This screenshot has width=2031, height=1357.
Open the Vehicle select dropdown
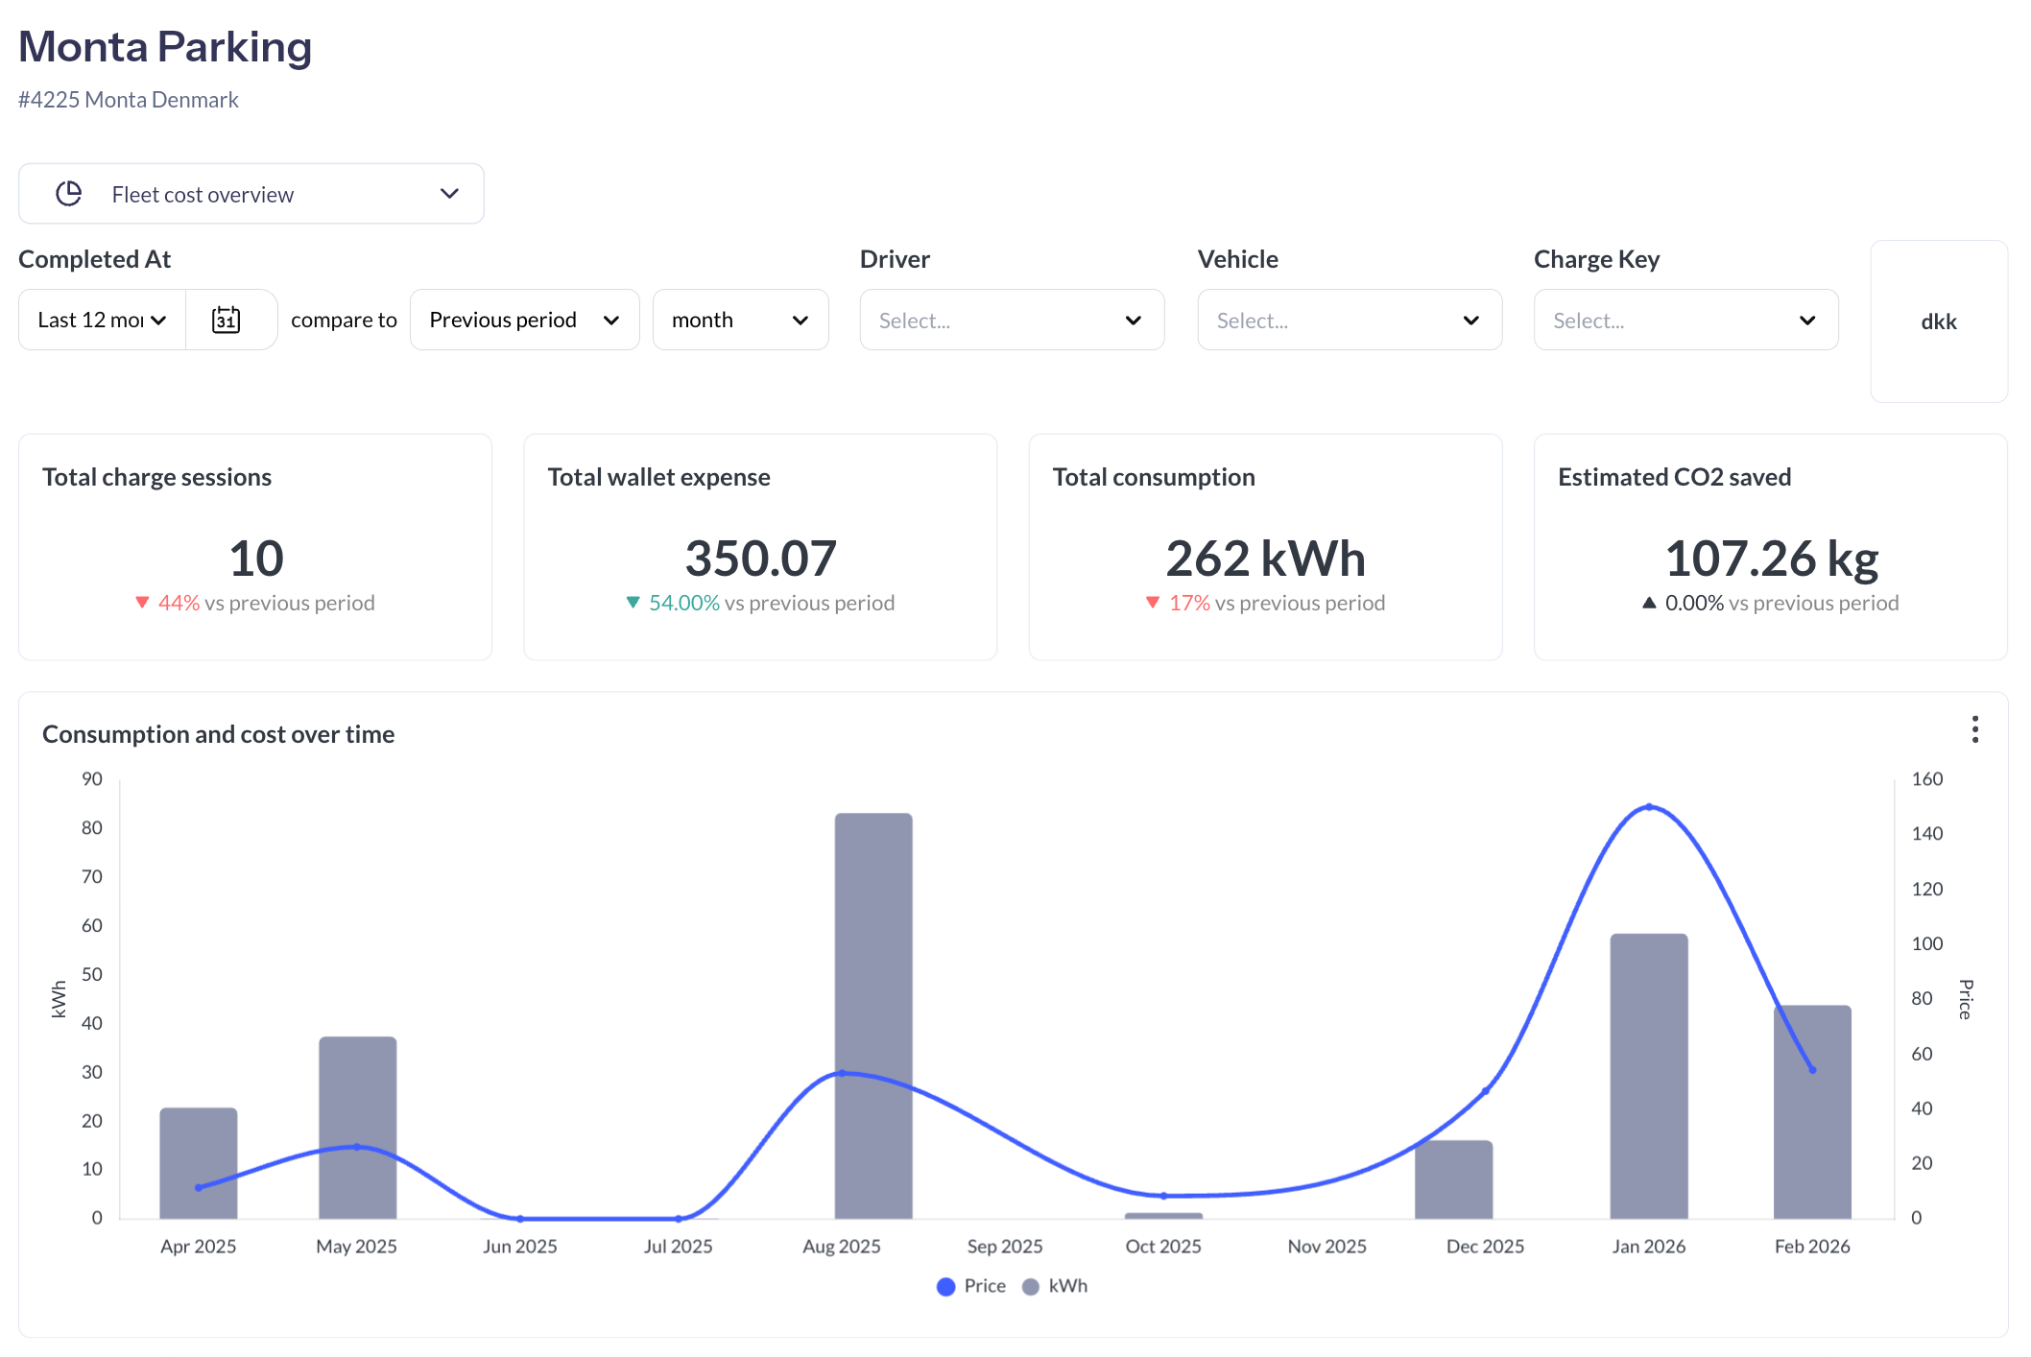[1350, 321]
